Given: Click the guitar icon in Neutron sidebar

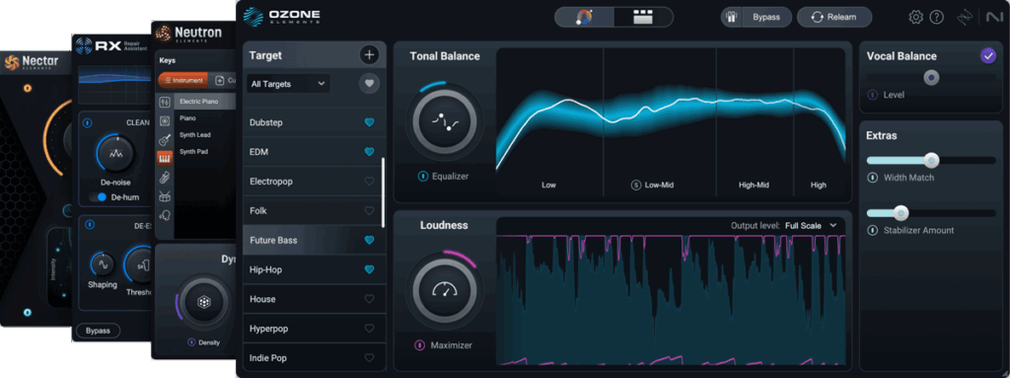Looking at the screenshot, I should (x=165, y=139).
